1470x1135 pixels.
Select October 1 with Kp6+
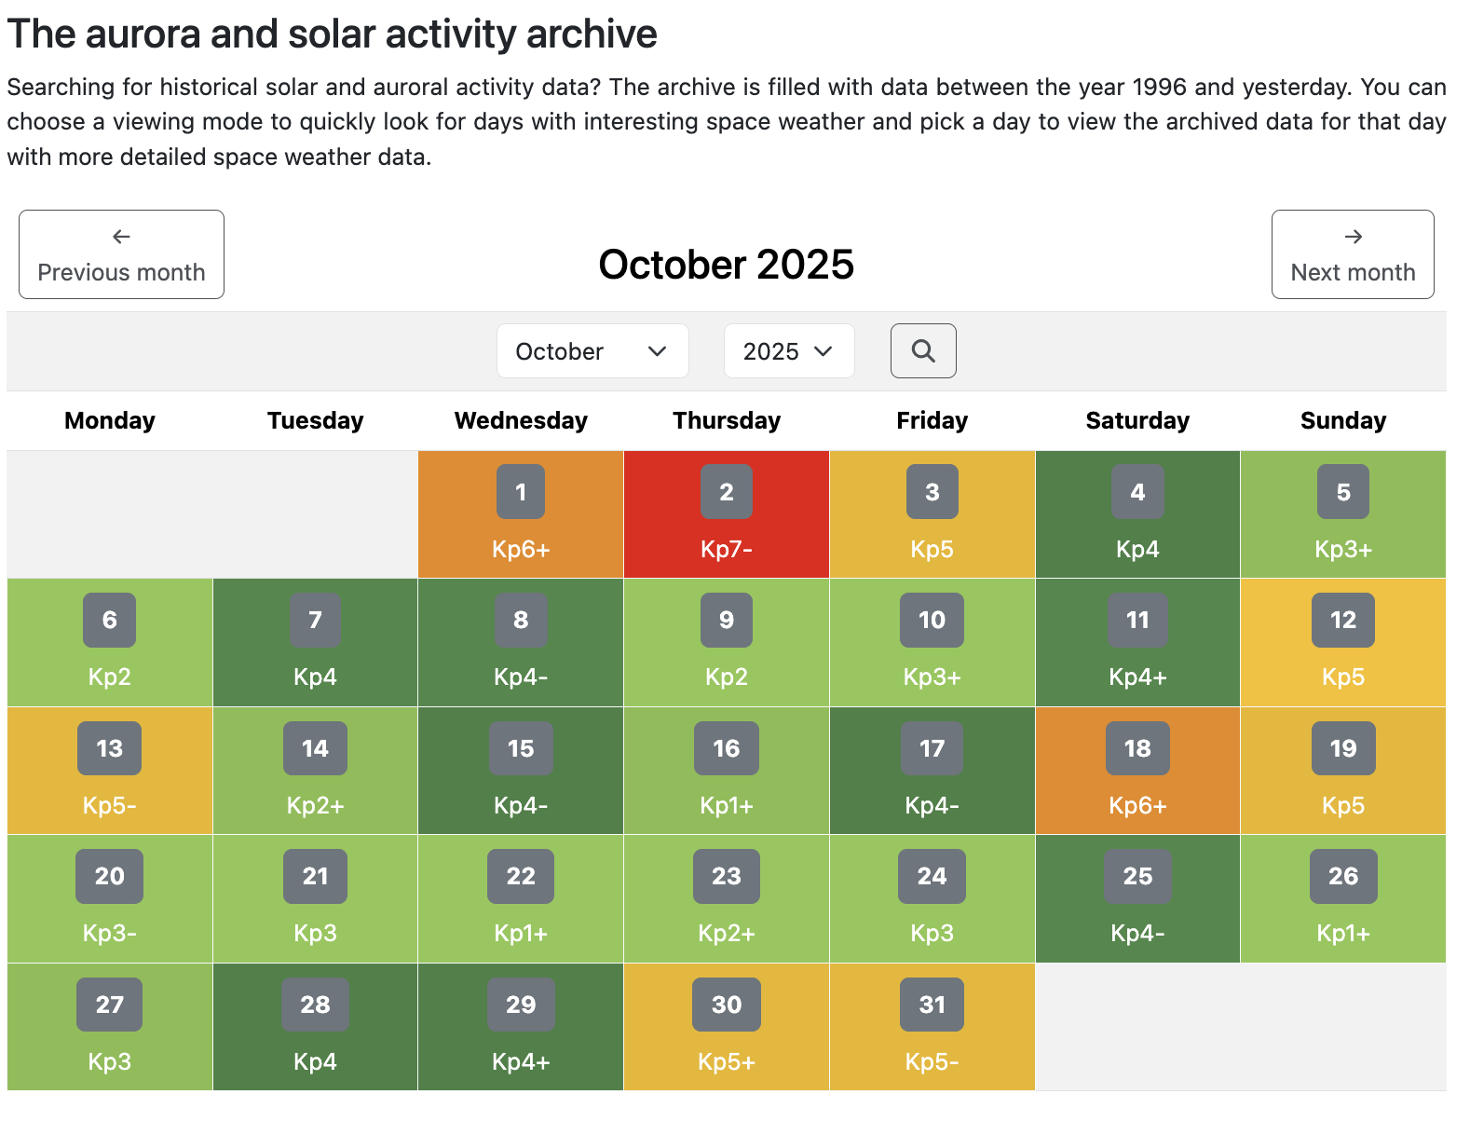click(x=521, y=514)
